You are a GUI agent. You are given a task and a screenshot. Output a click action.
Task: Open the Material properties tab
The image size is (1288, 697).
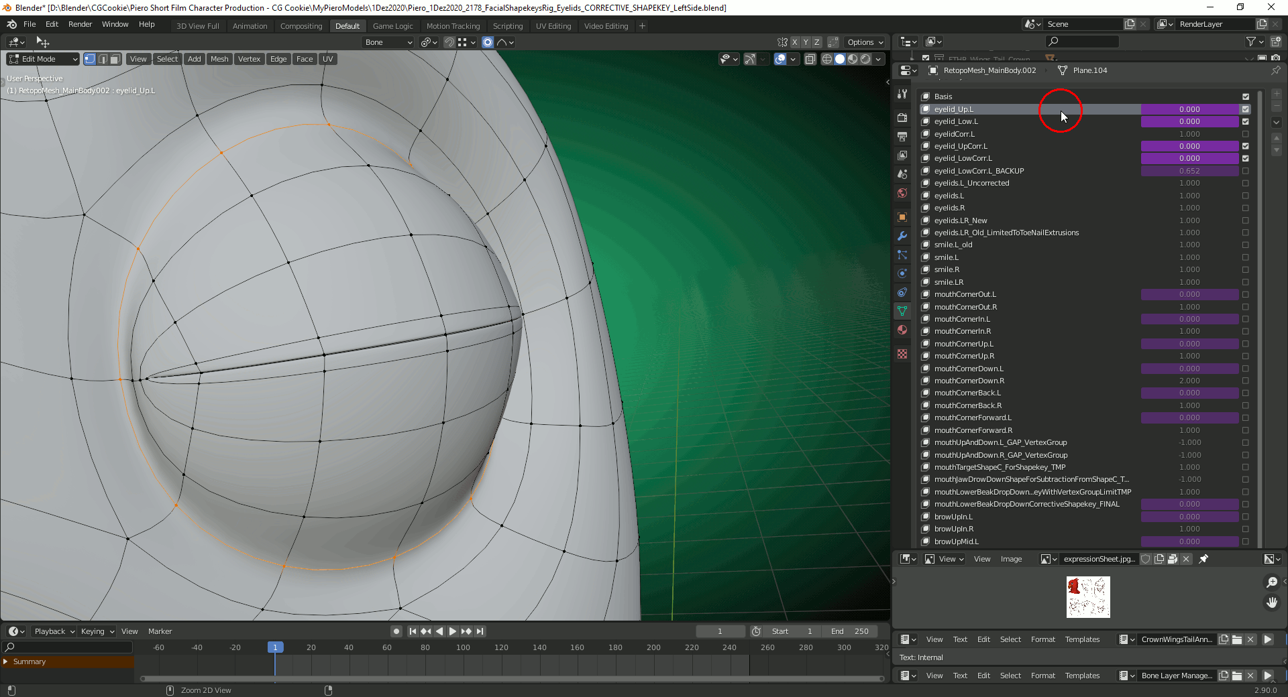[902, 330]
